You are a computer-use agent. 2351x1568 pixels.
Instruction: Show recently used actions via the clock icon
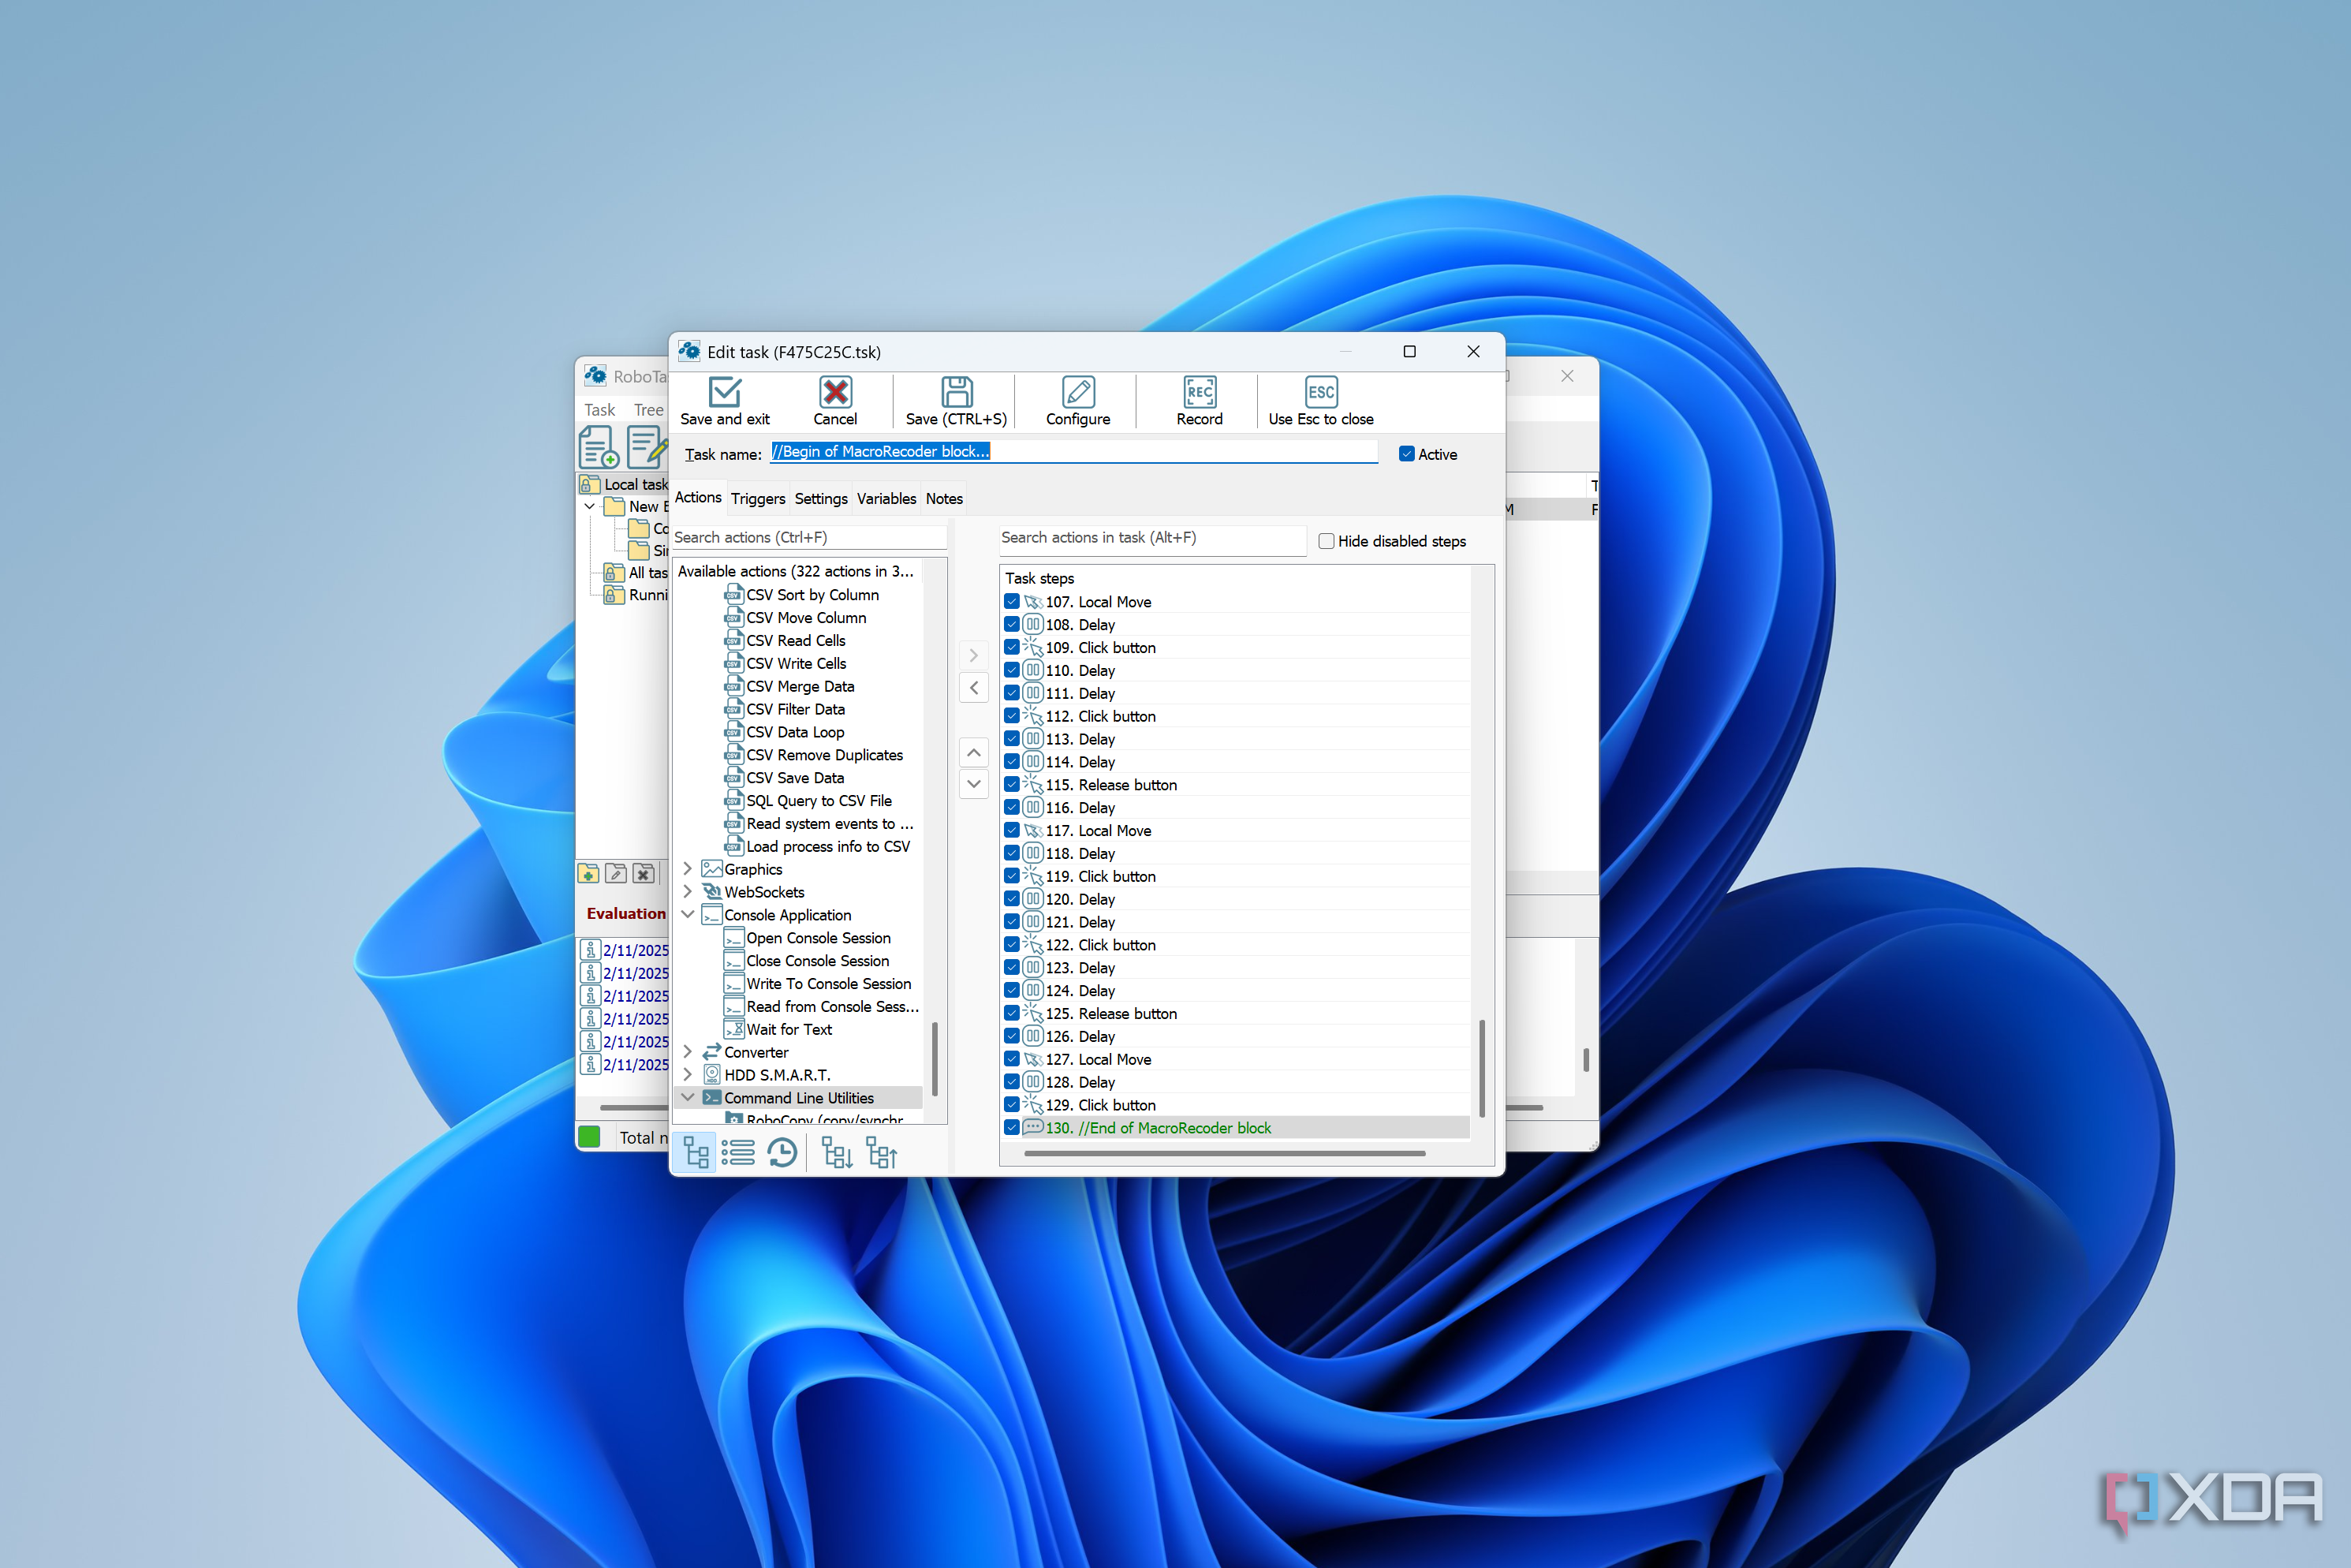pos(782,1154)
